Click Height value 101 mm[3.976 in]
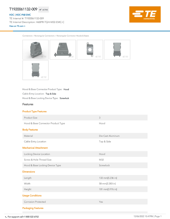Image resolution: width=170 pixels, height=219 pixels. tap(108, 189)
